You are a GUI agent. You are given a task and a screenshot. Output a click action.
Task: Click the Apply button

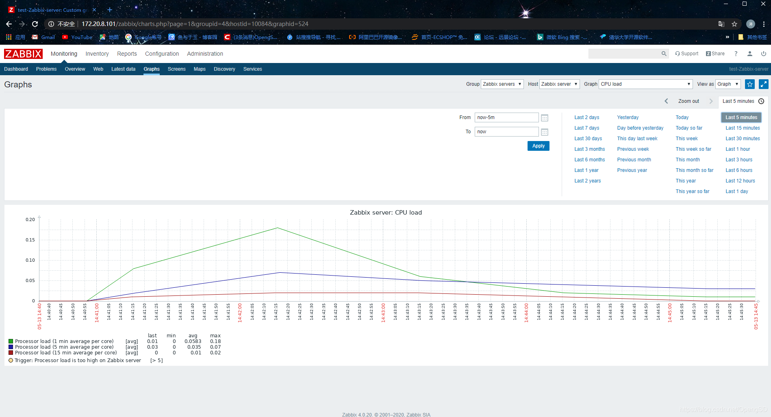click(538, 146)
